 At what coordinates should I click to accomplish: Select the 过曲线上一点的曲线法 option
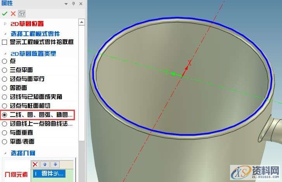(x=4, y=124)
